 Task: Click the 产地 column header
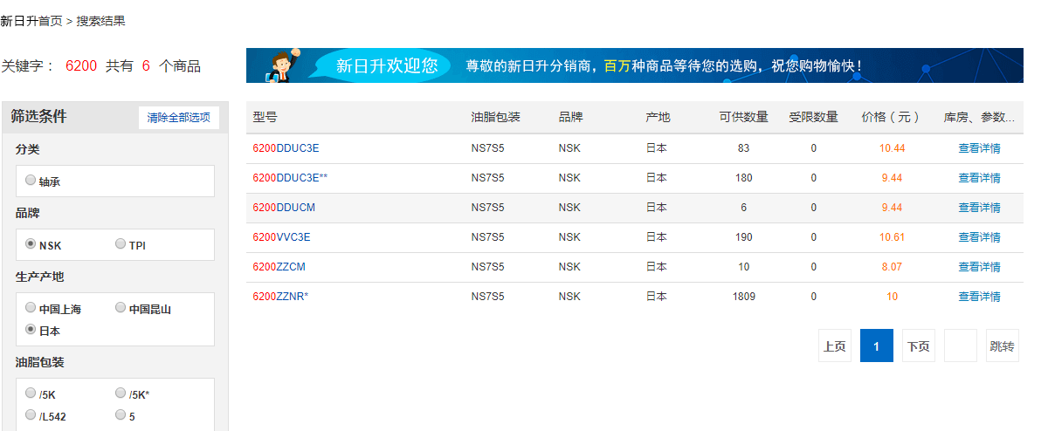[x=658, y=118]
